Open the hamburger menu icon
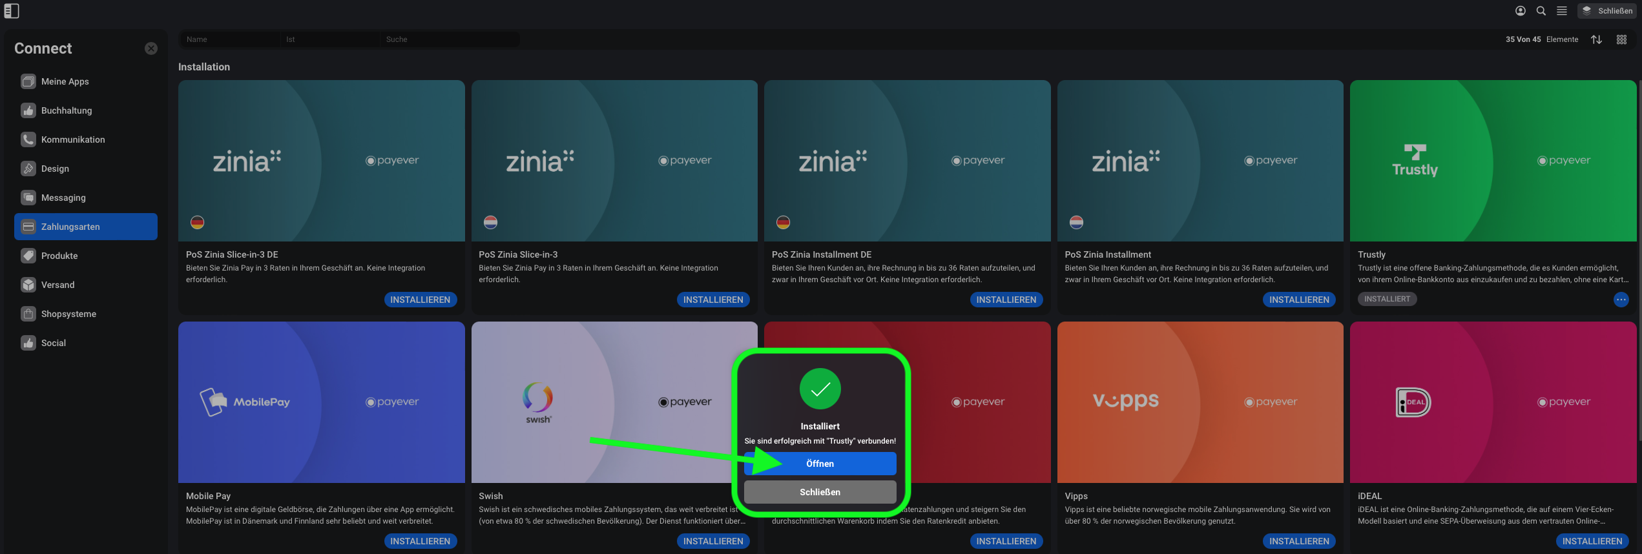 tap(1562, 10)
